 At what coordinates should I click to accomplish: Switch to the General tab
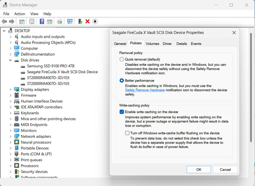click(x=120, y=44)
